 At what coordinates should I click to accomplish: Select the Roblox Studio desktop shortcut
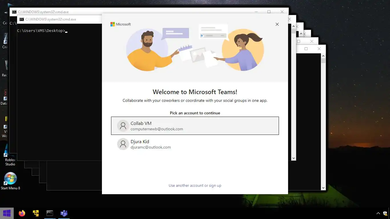coord(10,155)
